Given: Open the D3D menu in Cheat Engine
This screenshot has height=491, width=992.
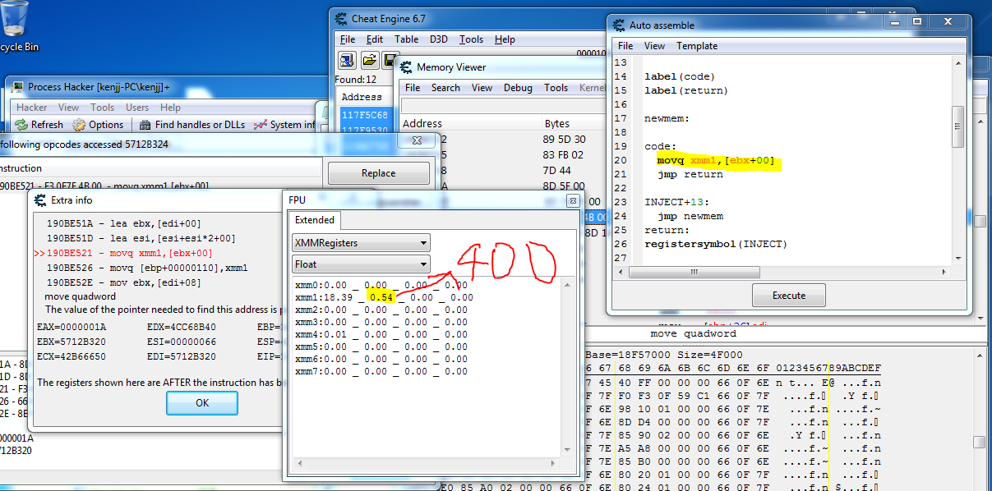Looking at the screenshot, I should [439, 39].
